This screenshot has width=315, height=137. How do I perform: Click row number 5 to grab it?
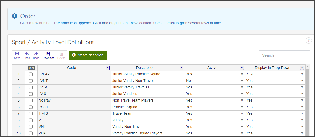point(19,101)
